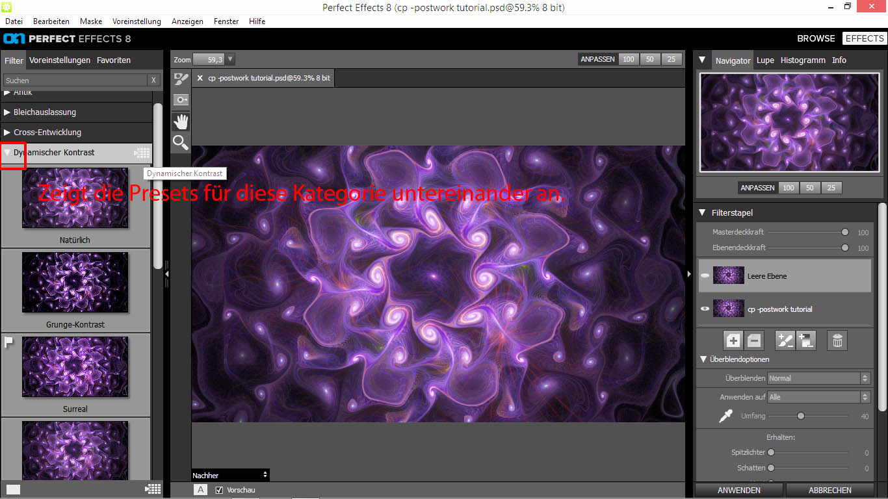Collapse the Überblendoptionen section
The image size is (888, 499).
tap(703, 359)
